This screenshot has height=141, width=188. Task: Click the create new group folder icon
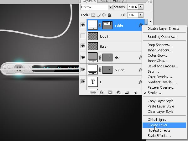click(x=127, y=92)
